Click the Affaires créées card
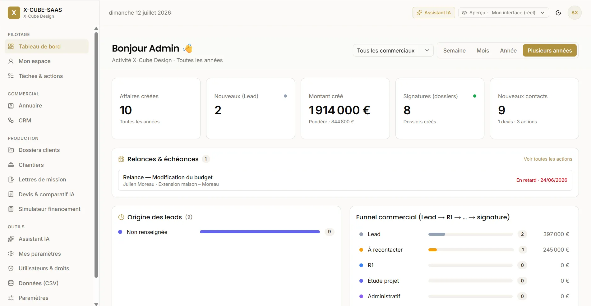 pyautogui.click(x=156, y=108)
